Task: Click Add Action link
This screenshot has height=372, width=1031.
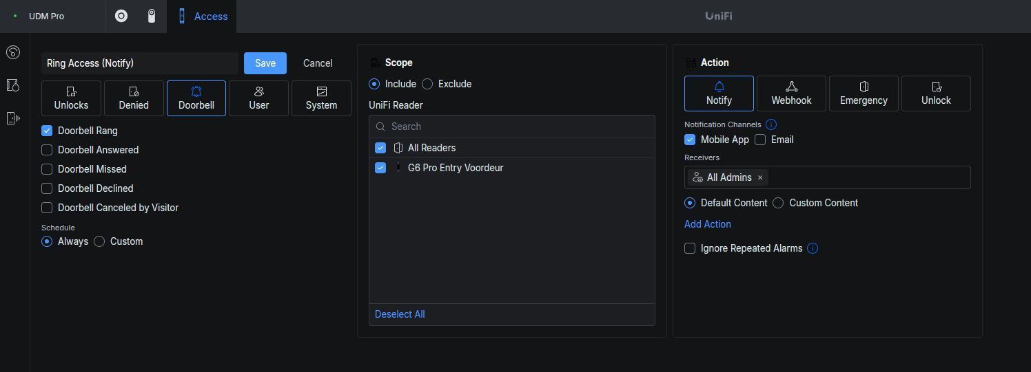Action: point(708,224)
